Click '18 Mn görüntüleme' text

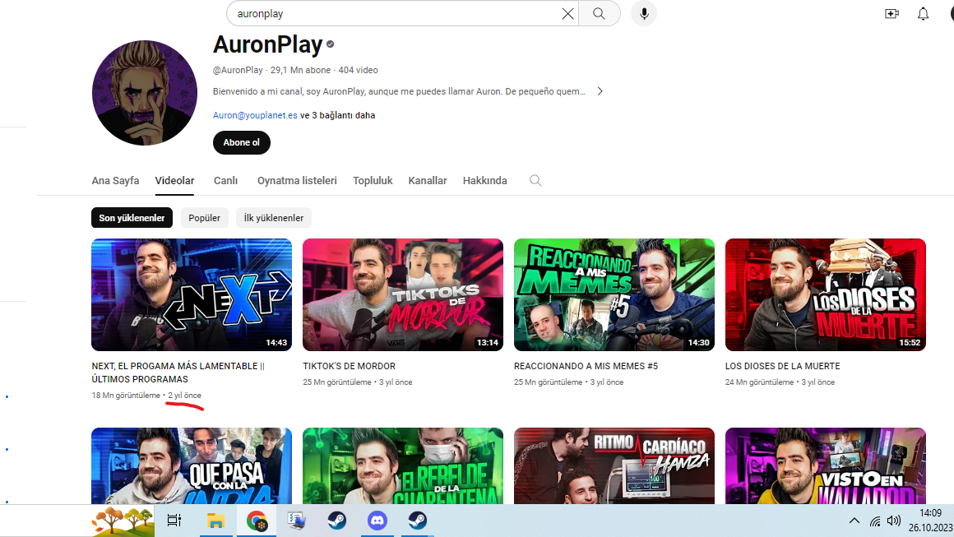click(x=126, y=396)
